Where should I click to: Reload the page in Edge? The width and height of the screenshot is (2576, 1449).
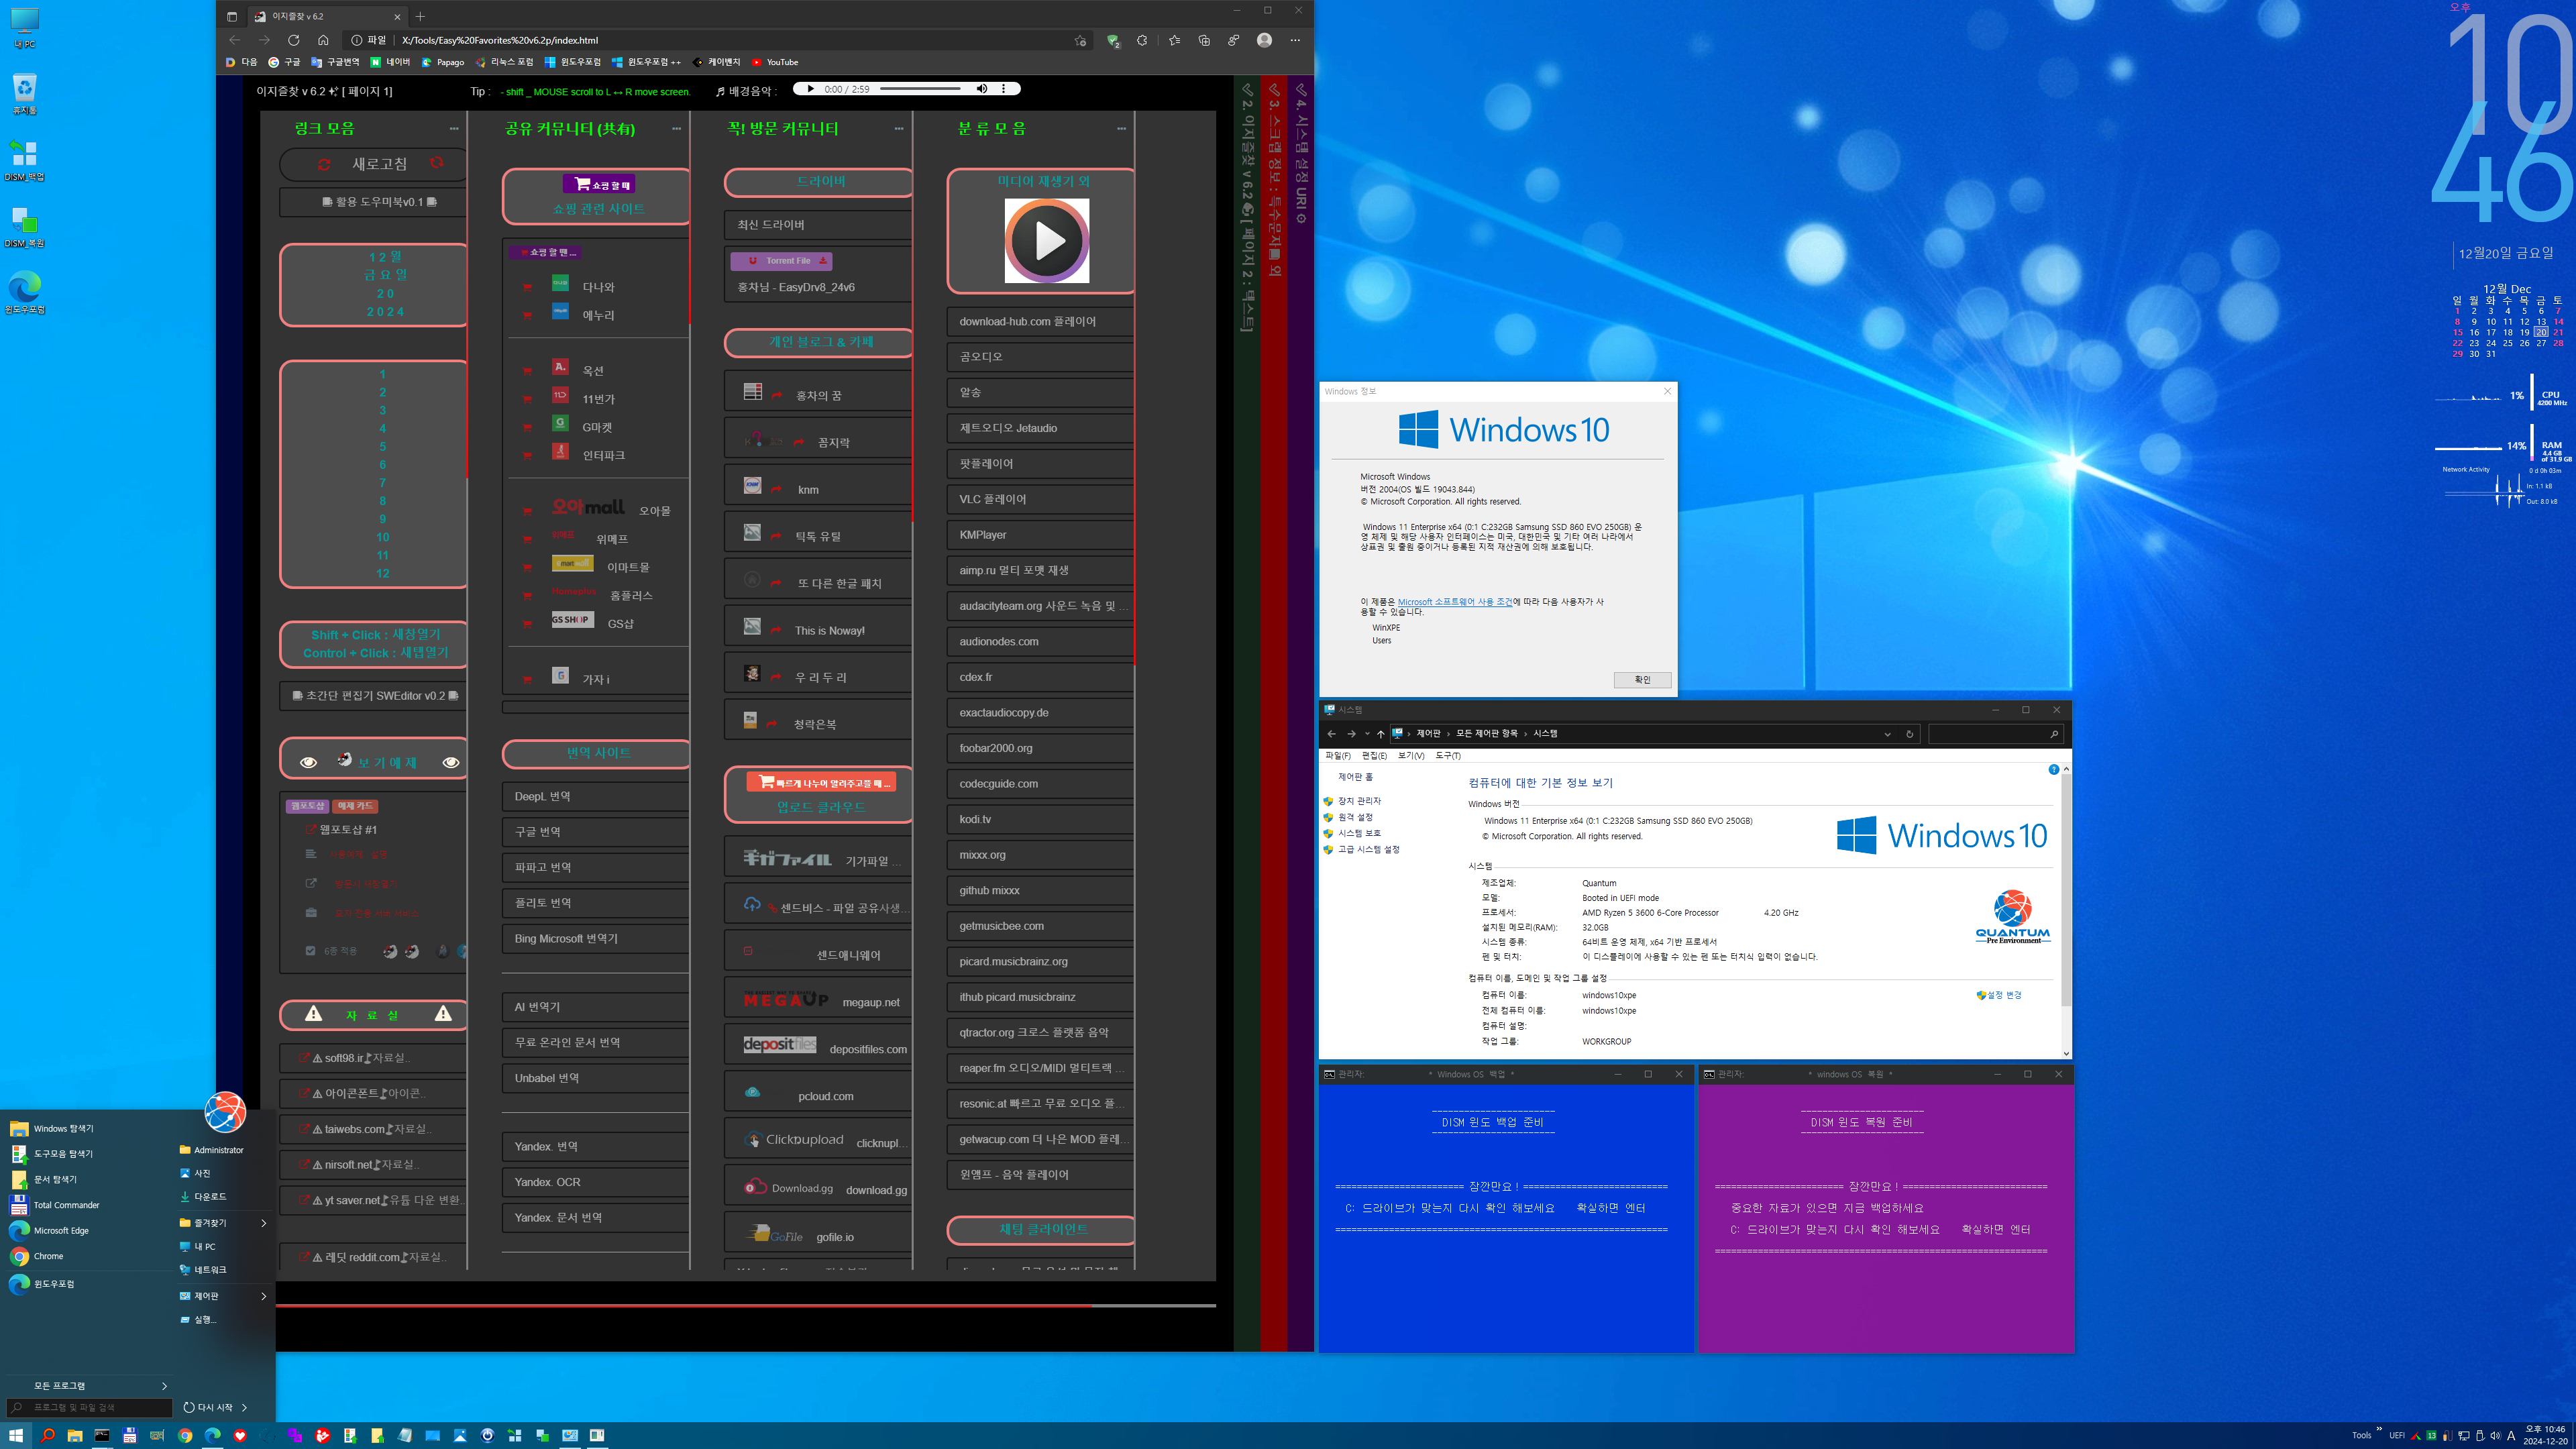[x=293, y=40]
